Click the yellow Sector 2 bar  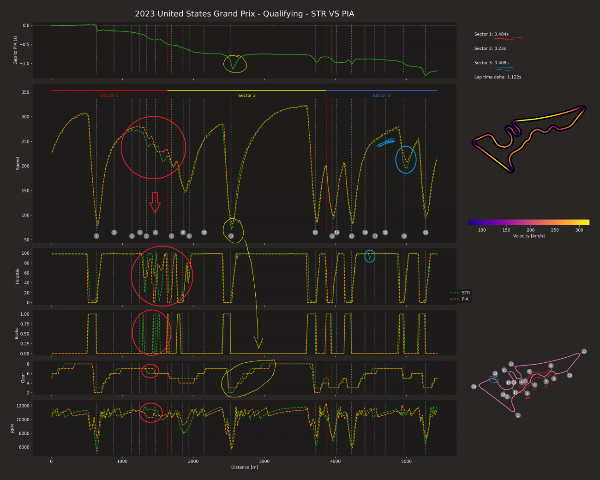(x=246, y=90)
